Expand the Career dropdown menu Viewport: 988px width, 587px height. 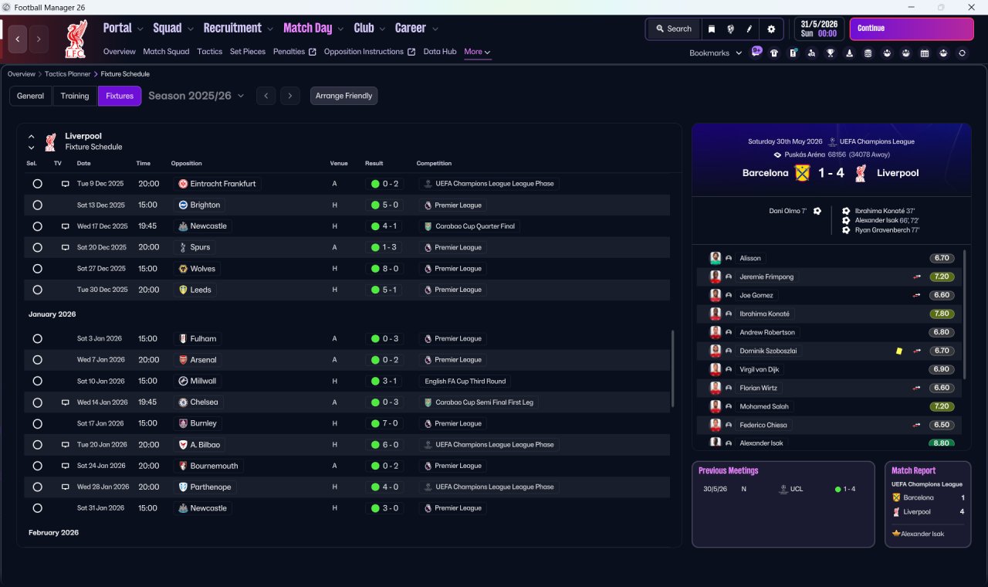pyautogui.click(x=417, y=29)
